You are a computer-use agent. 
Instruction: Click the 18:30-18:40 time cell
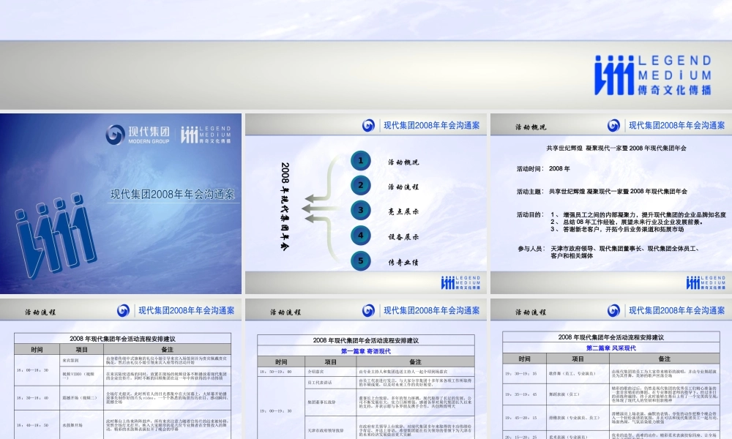pyautogui.click(x=37, y=398)
